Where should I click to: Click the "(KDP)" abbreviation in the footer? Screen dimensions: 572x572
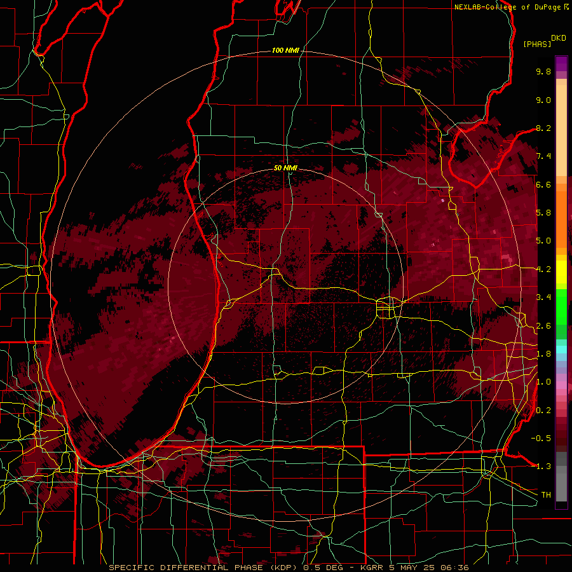pos(283,568)
